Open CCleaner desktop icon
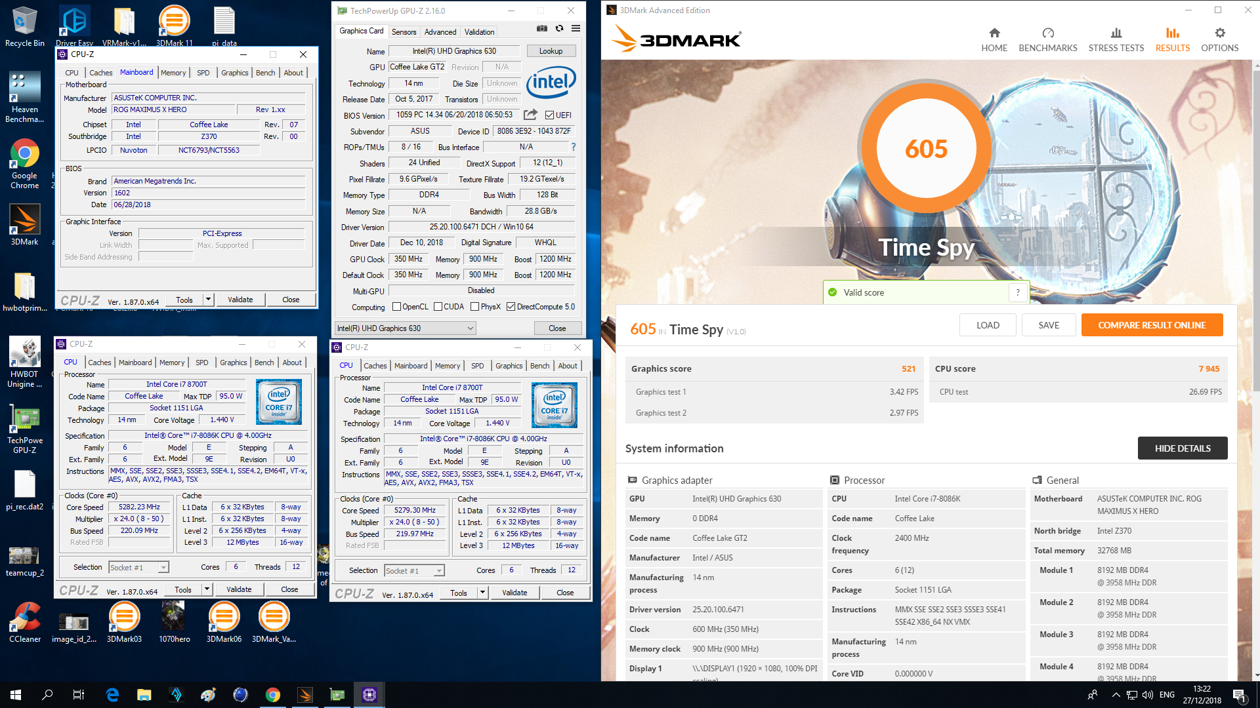 tap(25, 621)
